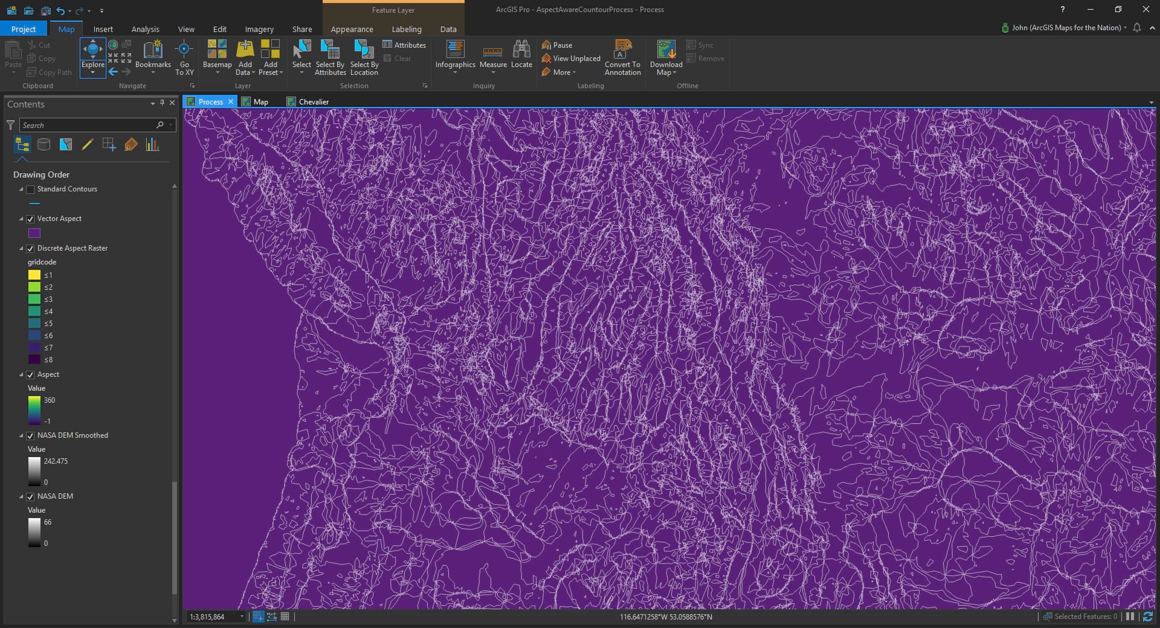Click the Aspect color ramp legend
This screenshot has height=628, width=1160.
[34, 411]
